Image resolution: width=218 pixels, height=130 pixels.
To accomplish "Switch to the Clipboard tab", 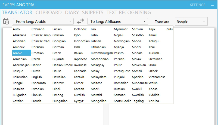I will click(48, 13).
